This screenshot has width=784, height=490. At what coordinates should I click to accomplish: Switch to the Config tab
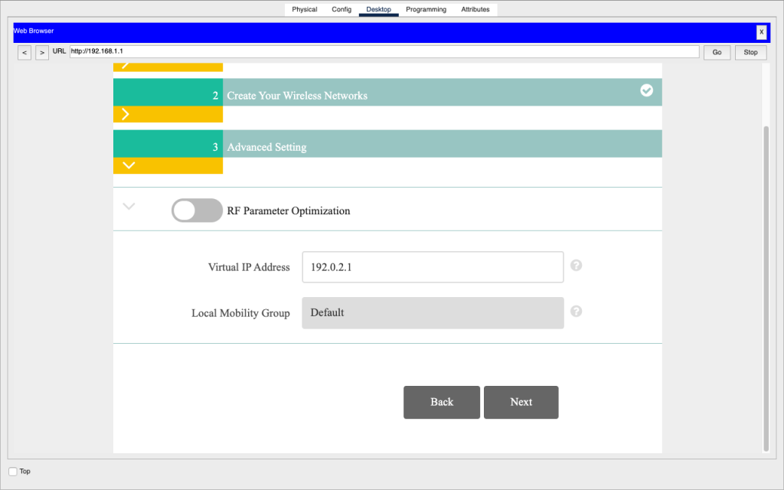(x=341, y=9)
